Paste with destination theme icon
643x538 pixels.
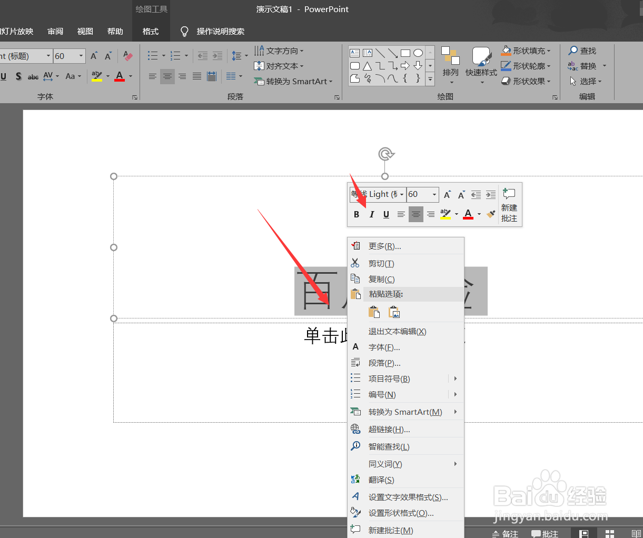coord(374,312)
